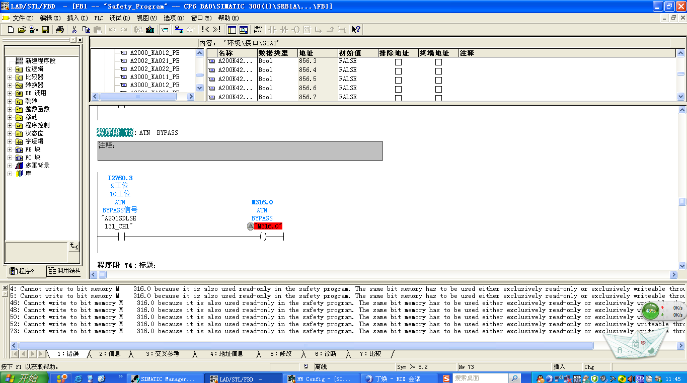
Task: Check 排除地址 box for address 856.3
Action: (x=398, y=62)
